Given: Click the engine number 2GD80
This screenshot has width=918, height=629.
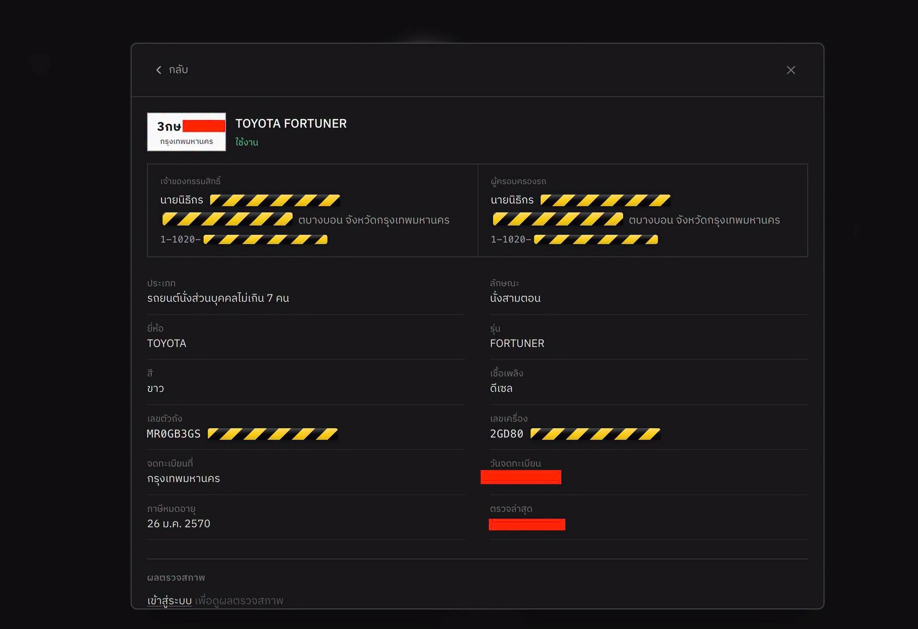Looking at the screenshot, I should pos(507,434).
